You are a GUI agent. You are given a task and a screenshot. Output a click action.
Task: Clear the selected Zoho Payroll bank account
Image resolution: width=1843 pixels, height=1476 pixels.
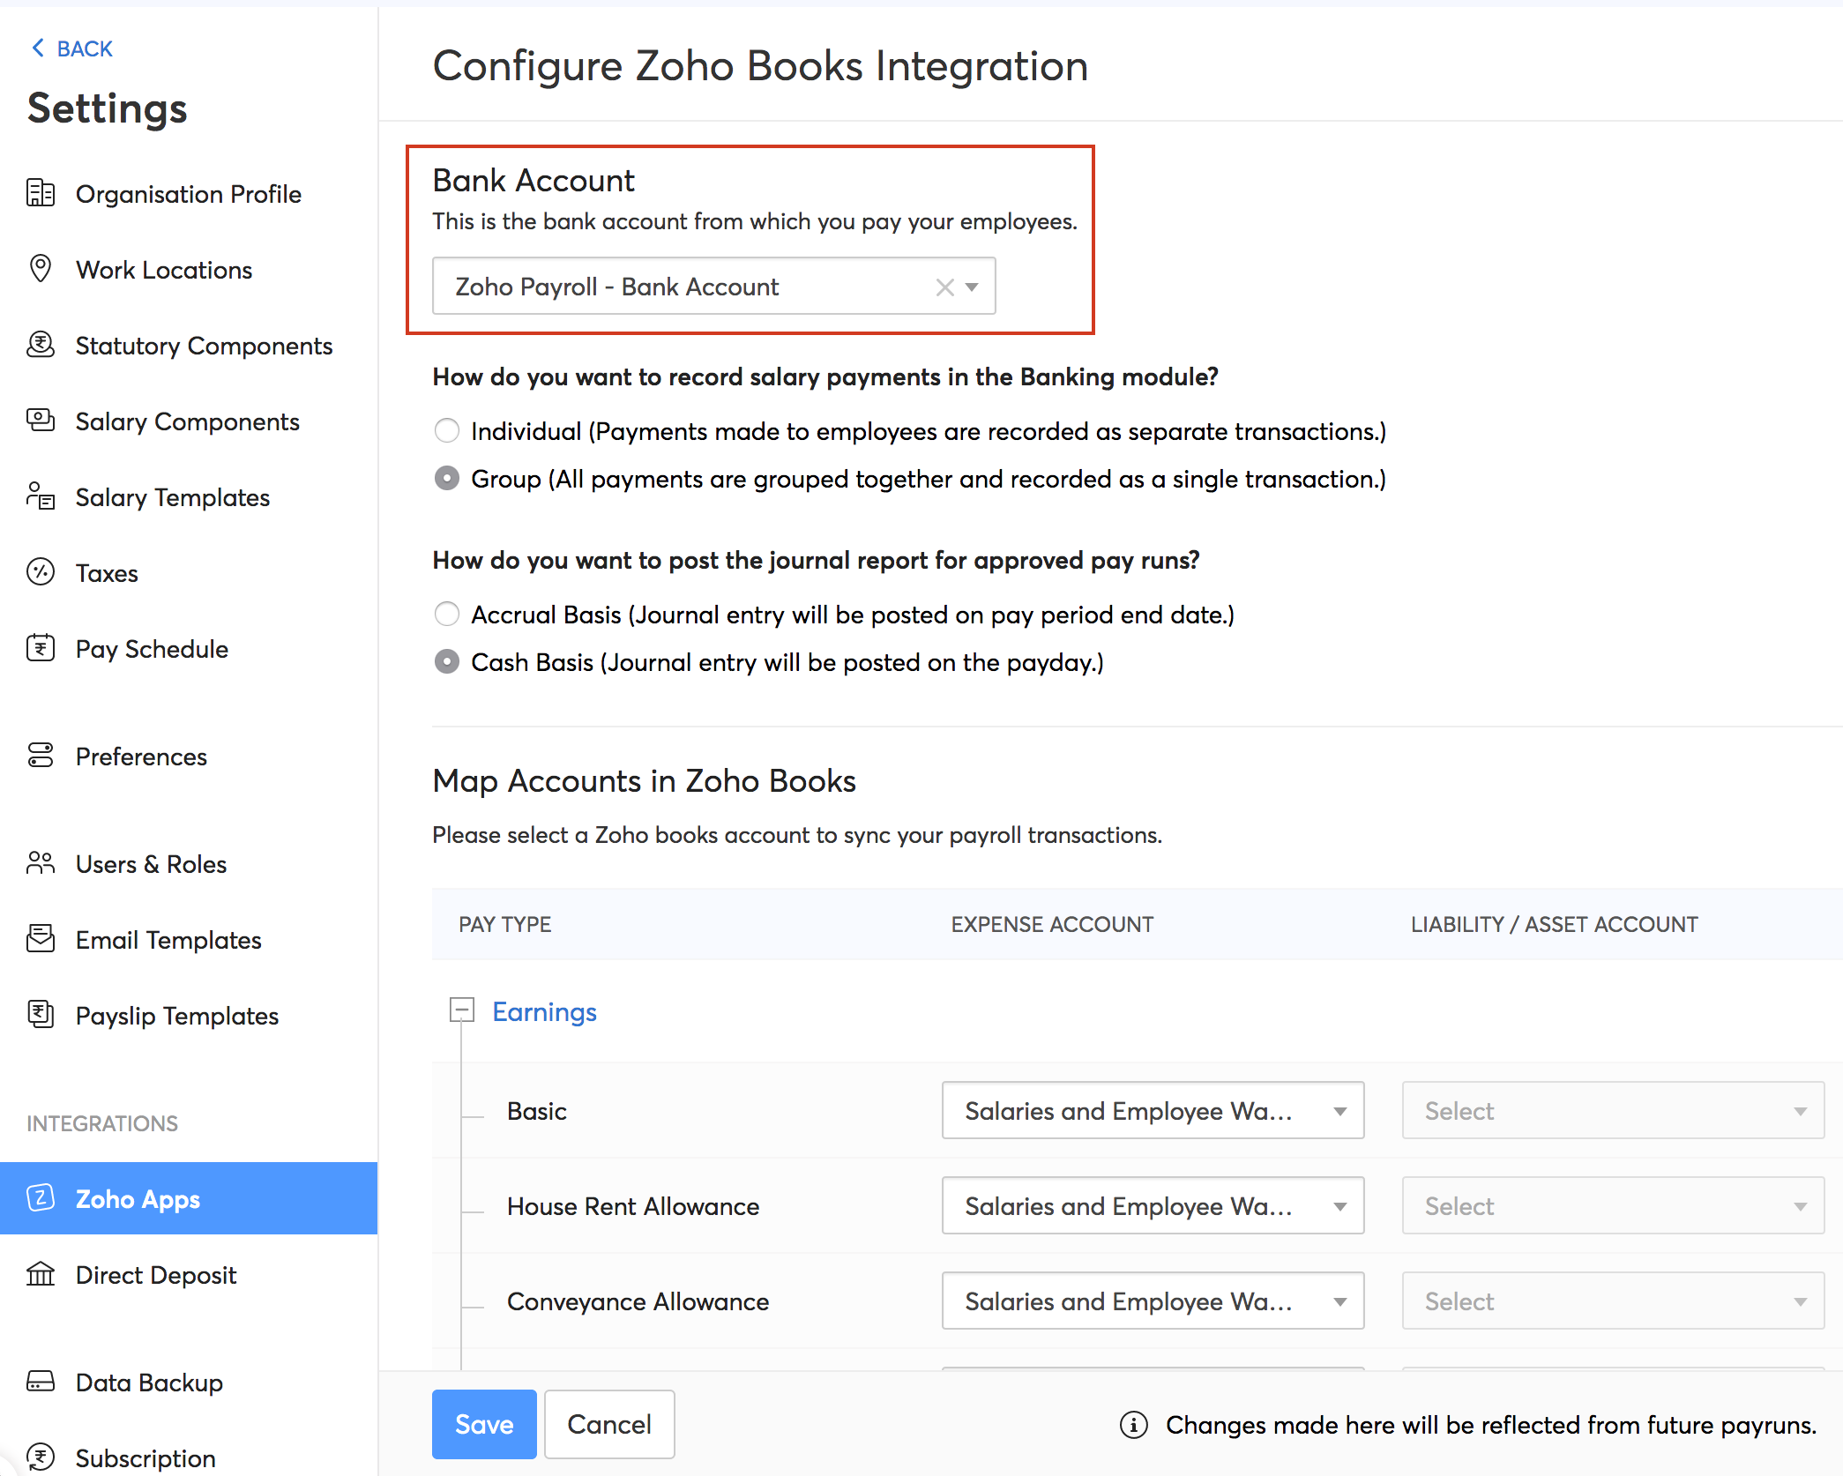click(x=944, y=287)
